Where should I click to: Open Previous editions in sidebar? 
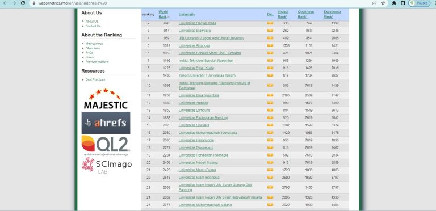coord(97,62)
